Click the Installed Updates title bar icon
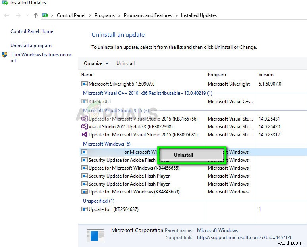 [5, 3]
